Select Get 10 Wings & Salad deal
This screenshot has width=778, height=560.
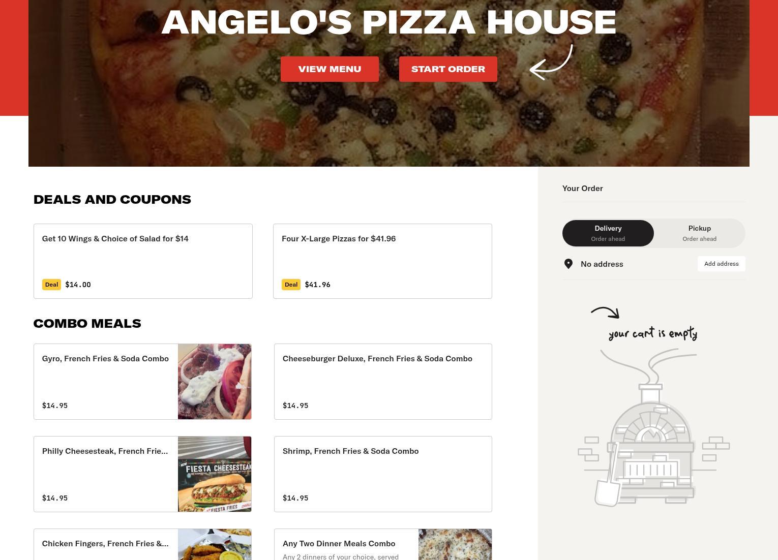(x=143, y=261)
